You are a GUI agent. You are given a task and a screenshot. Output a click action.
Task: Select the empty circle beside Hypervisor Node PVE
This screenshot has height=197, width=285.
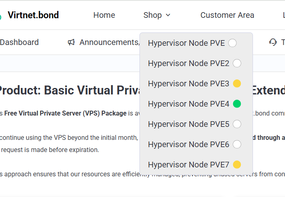tap(232, 43)
